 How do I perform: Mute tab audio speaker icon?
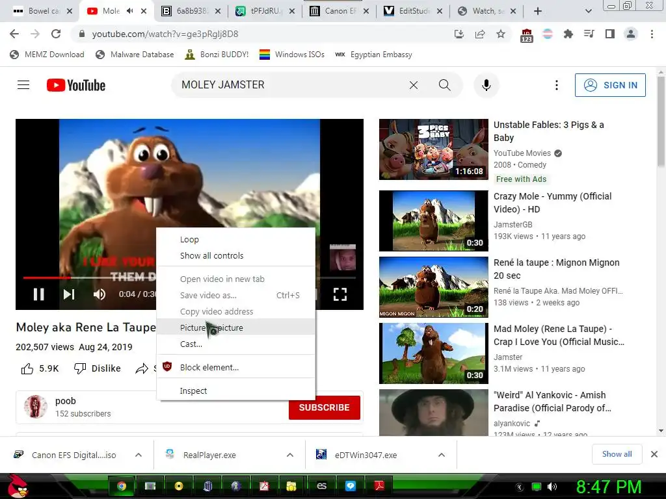click(x=130, y=11)
